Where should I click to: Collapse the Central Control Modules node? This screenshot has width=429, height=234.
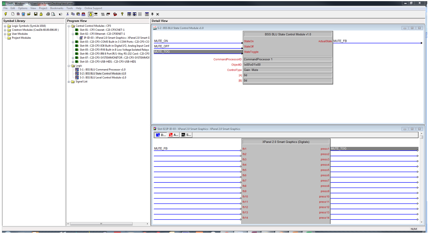click(69, 26)
